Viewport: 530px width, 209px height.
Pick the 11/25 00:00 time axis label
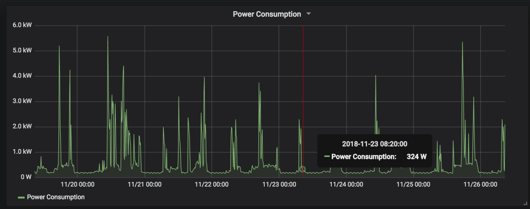coord(413,185)
